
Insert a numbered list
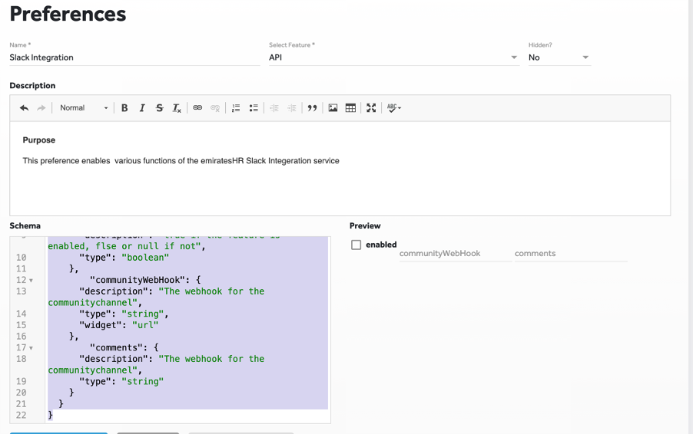[x=236, y=108]
